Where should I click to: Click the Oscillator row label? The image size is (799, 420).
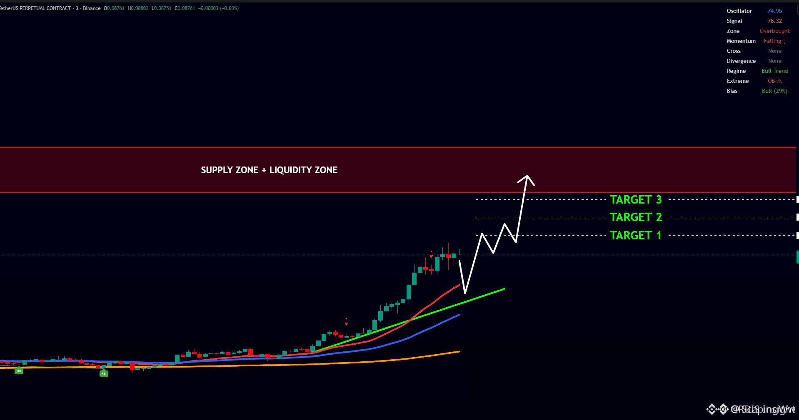click(x=739, y=11)
